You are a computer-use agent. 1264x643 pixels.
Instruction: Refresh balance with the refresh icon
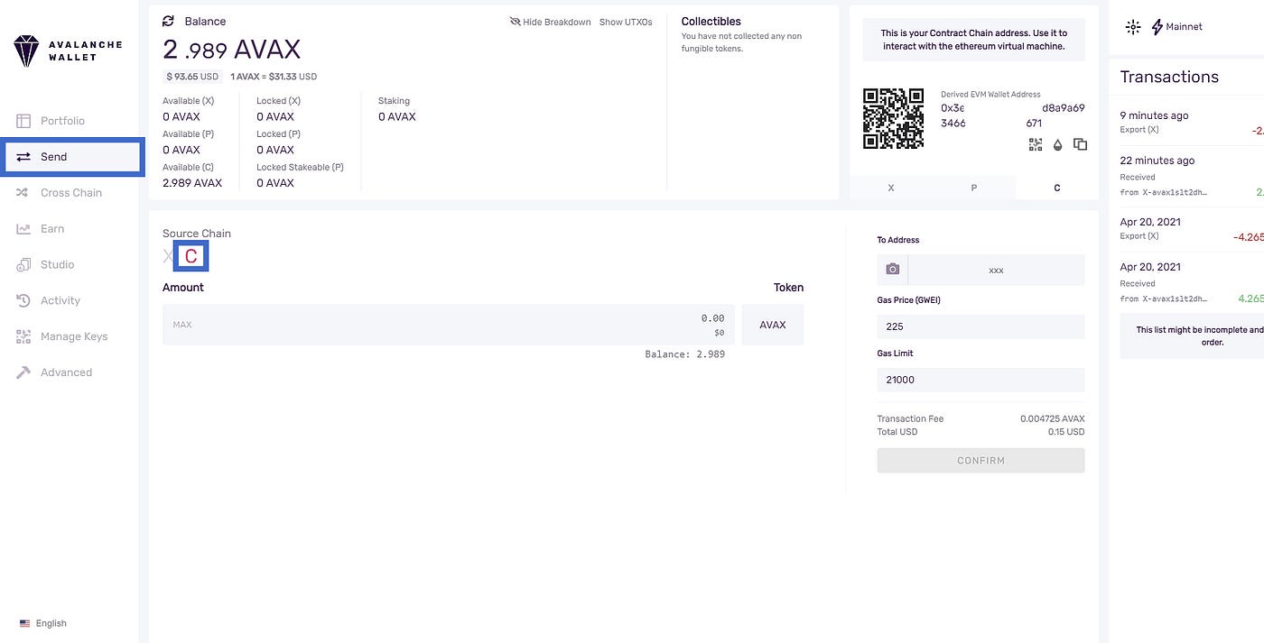[168, 21]
